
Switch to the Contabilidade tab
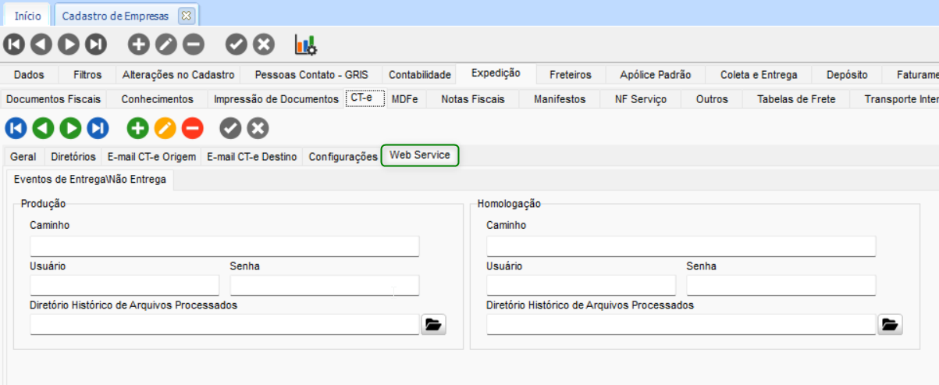tap(420, 75)
